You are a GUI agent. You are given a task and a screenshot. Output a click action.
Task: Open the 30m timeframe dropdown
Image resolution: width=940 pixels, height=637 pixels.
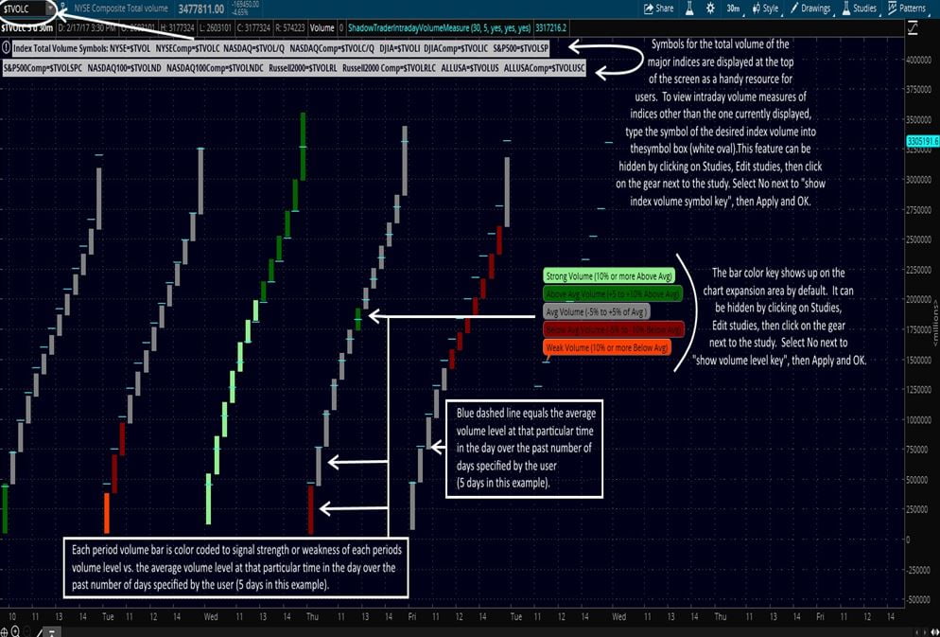[x=733, y=9]
